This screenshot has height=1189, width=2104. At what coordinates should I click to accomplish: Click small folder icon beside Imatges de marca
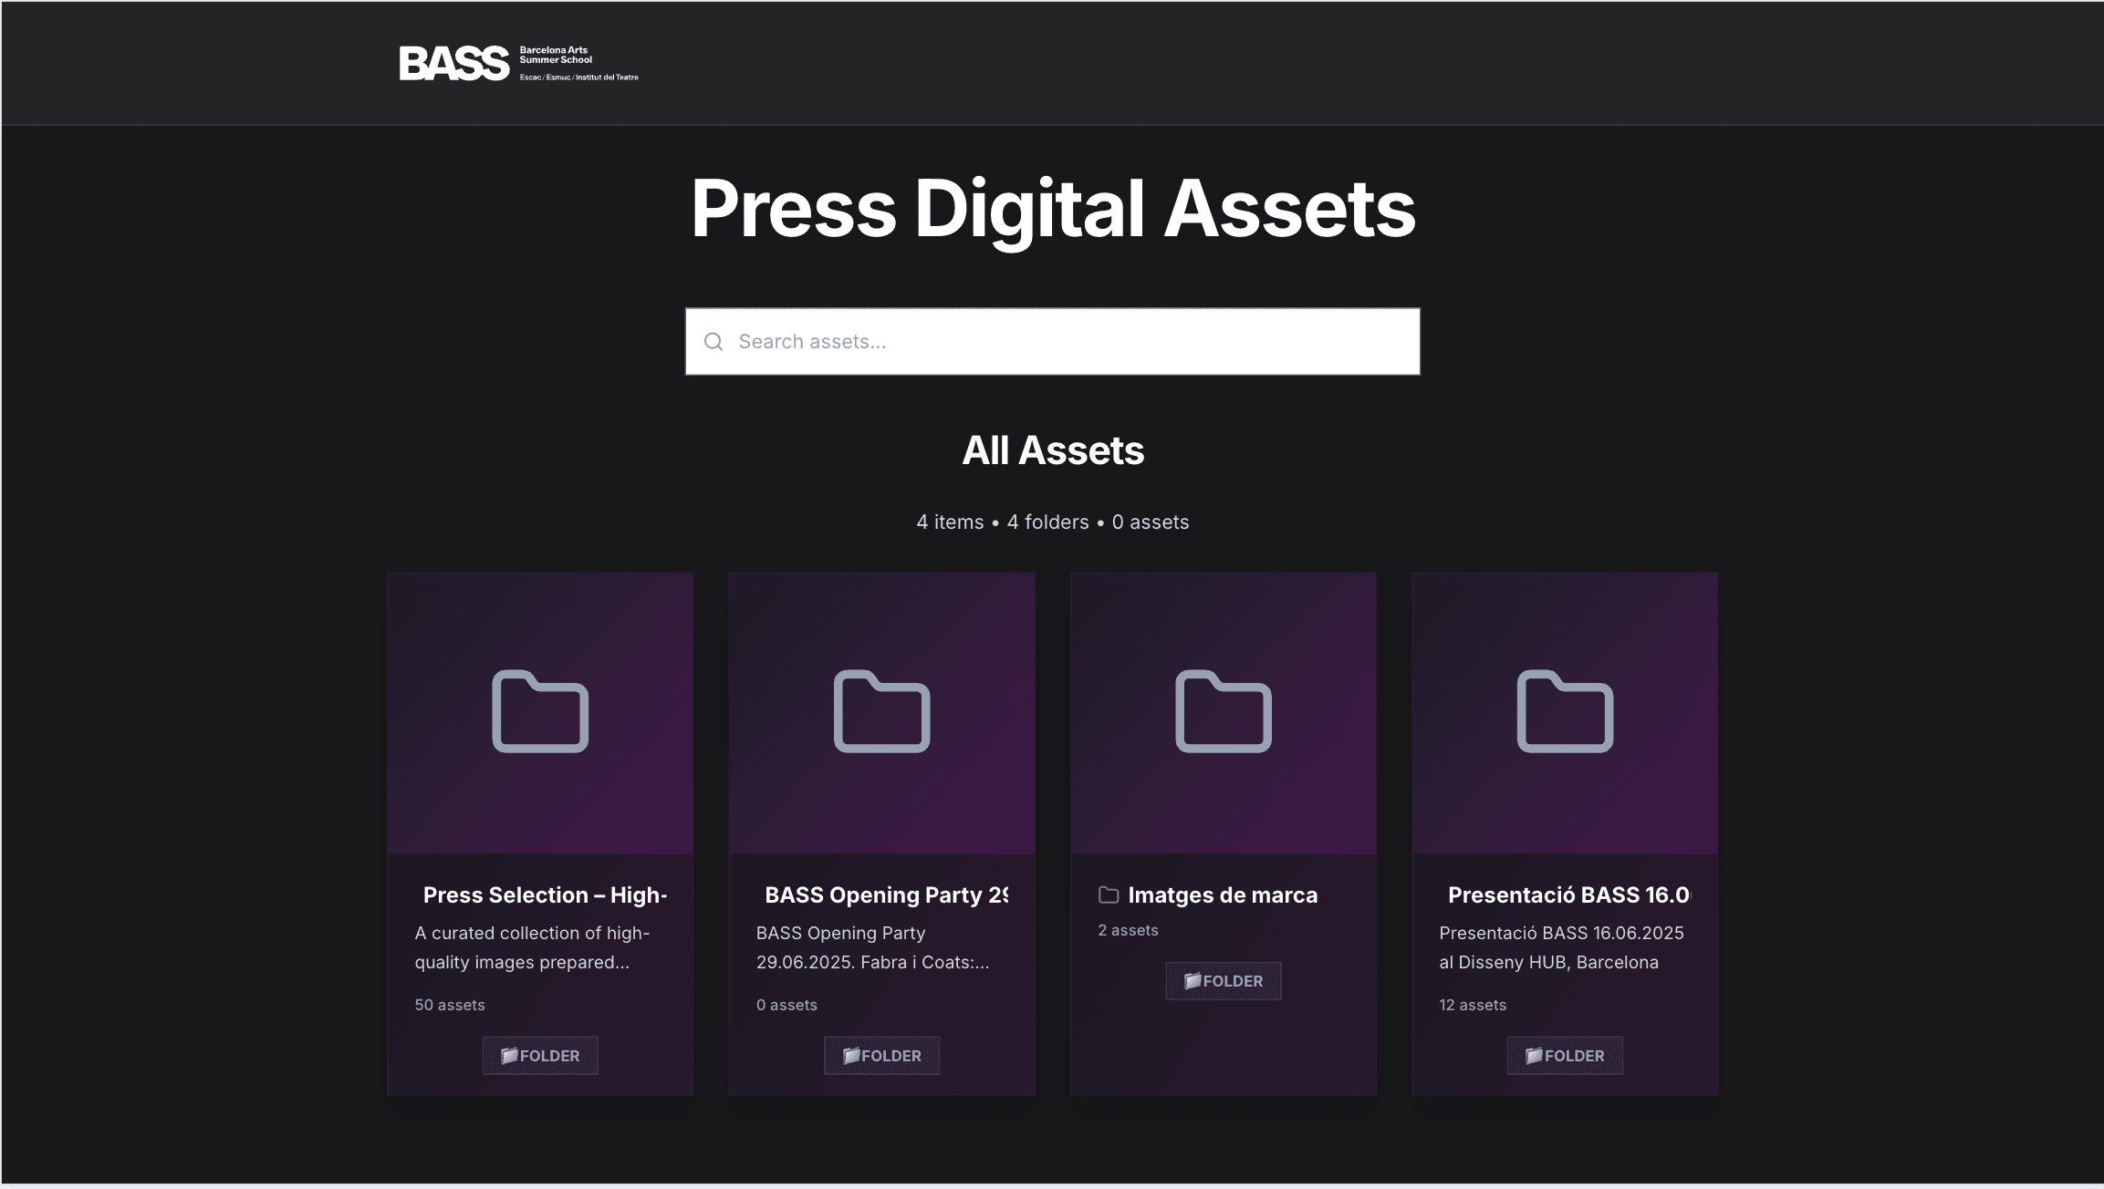click(1109, 895)
